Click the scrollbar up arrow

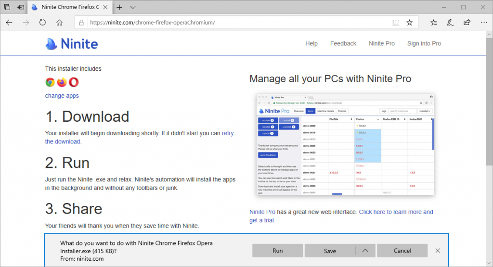tap(489, 35)
